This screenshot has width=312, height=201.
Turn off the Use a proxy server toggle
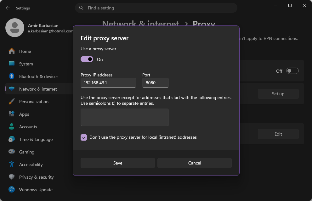tap(87, 59)
